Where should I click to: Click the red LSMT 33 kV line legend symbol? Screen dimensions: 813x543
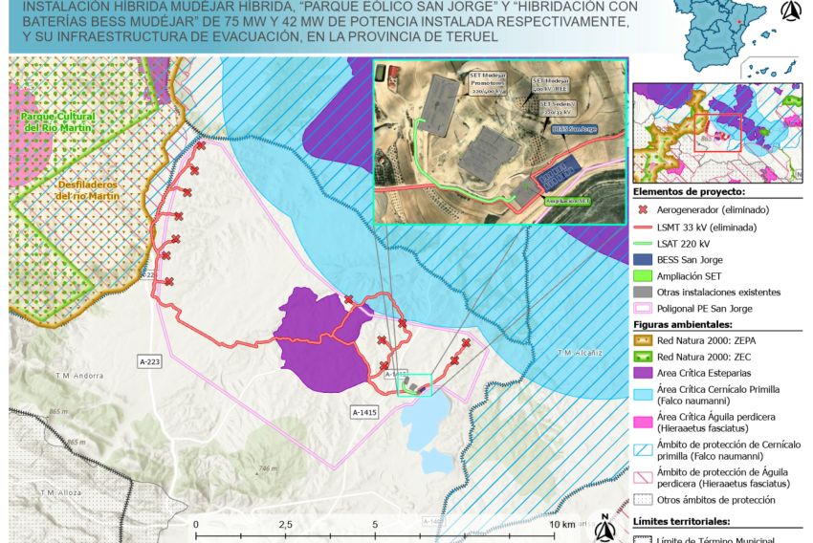pos(646,228)
